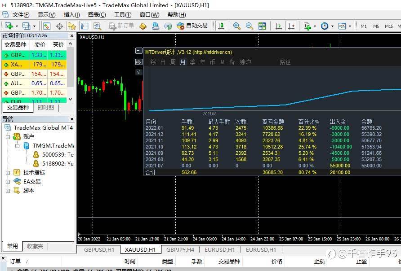Open profiles dropdown arrow
This screenshot has height=271, width=401.
point(34,26)
